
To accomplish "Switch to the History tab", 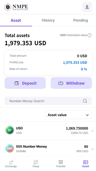I will pyautogui.click(x=48, y=20).
